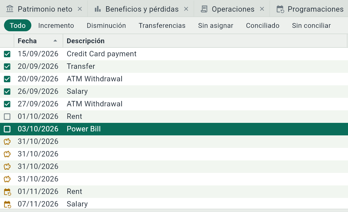Close the Beneficios y pérdidas tab
Image resolution: width=348 pixels, height=215 pixels.
(186, 9)
